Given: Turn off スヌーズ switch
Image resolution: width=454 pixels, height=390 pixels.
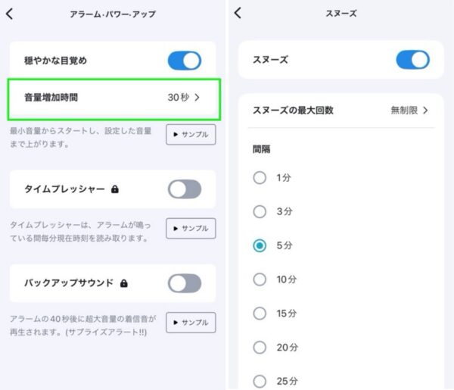Looking at the screenshot, I should [412, 60].
